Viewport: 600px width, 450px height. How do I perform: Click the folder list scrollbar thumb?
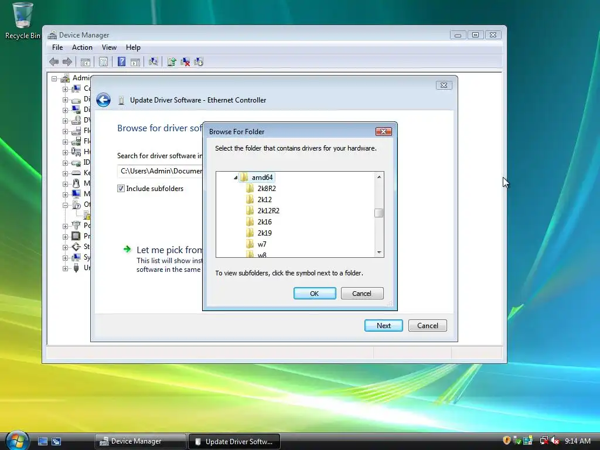click(379, 213)
